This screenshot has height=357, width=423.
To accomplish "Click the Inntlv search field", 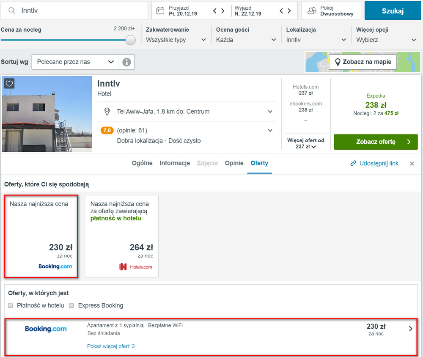I will pyautogui.click(x=74, y=11).
